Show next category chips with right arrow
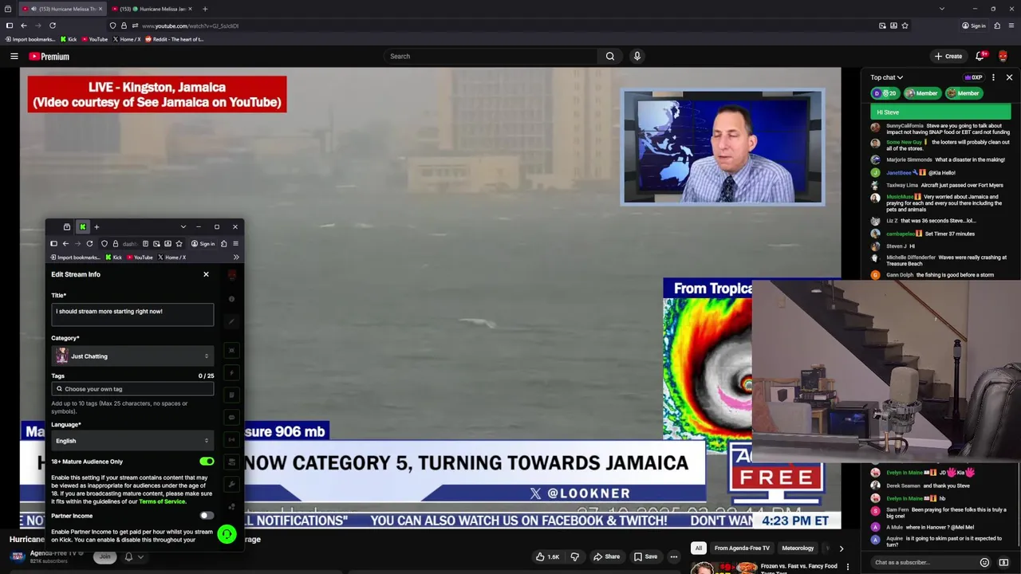This screenshot has height=574, width=1021. (841, 548)
